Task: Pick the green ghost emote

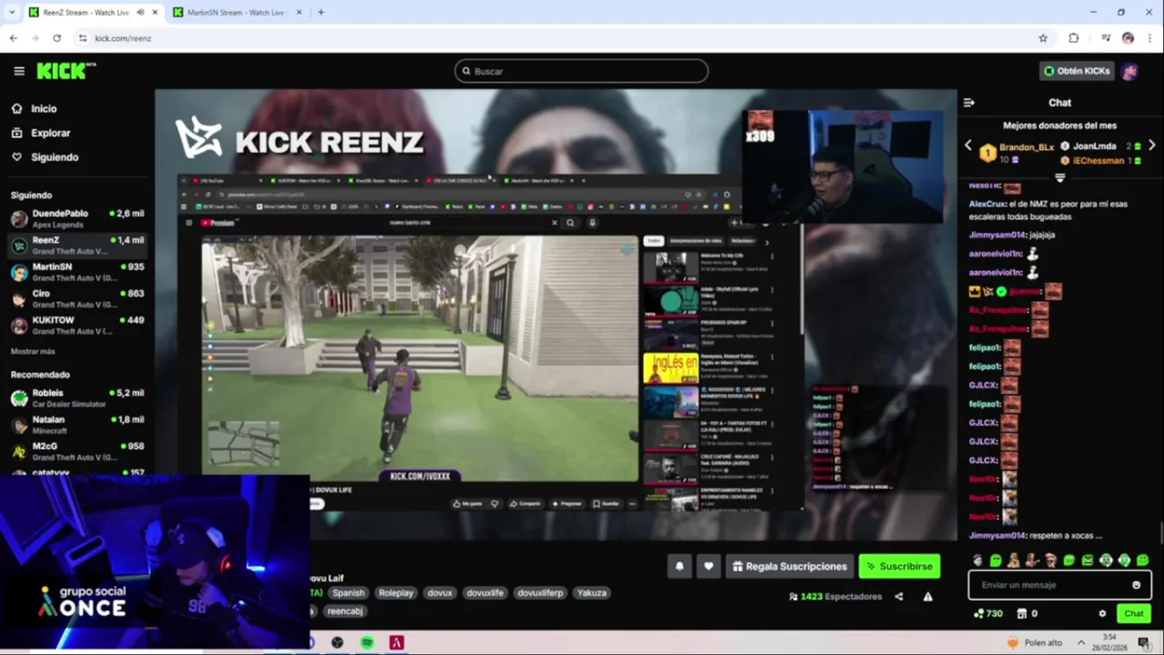Action: [x=996, y=560]
